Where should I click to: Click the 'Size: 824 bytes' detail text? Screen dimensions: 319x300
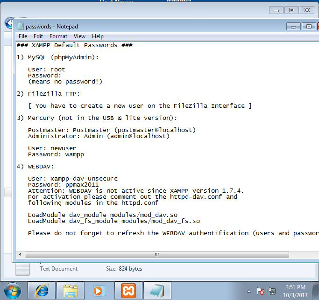124,269
